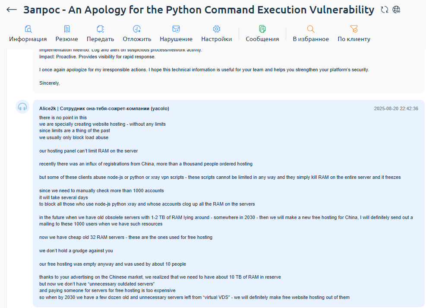The width and height of the screenshot is (426, 308).
Task: Select the Нарушение toolbar item
Action: point(176,29)
